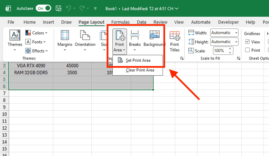The height and width of the screenshot is (156, 269).
Task: Open the Breaks menu
Action: [x=135, y=41]
